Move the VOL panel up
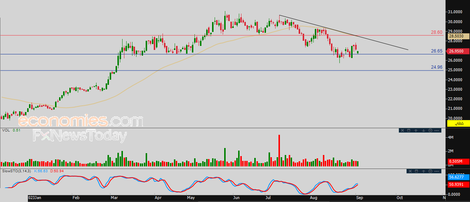 [x=416, y=130]
